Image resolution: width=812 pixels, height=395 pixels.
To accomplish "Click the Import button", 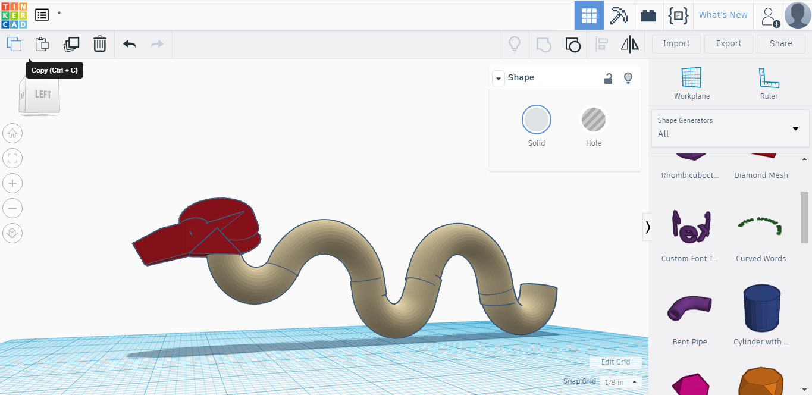I will tap(676, 43).
